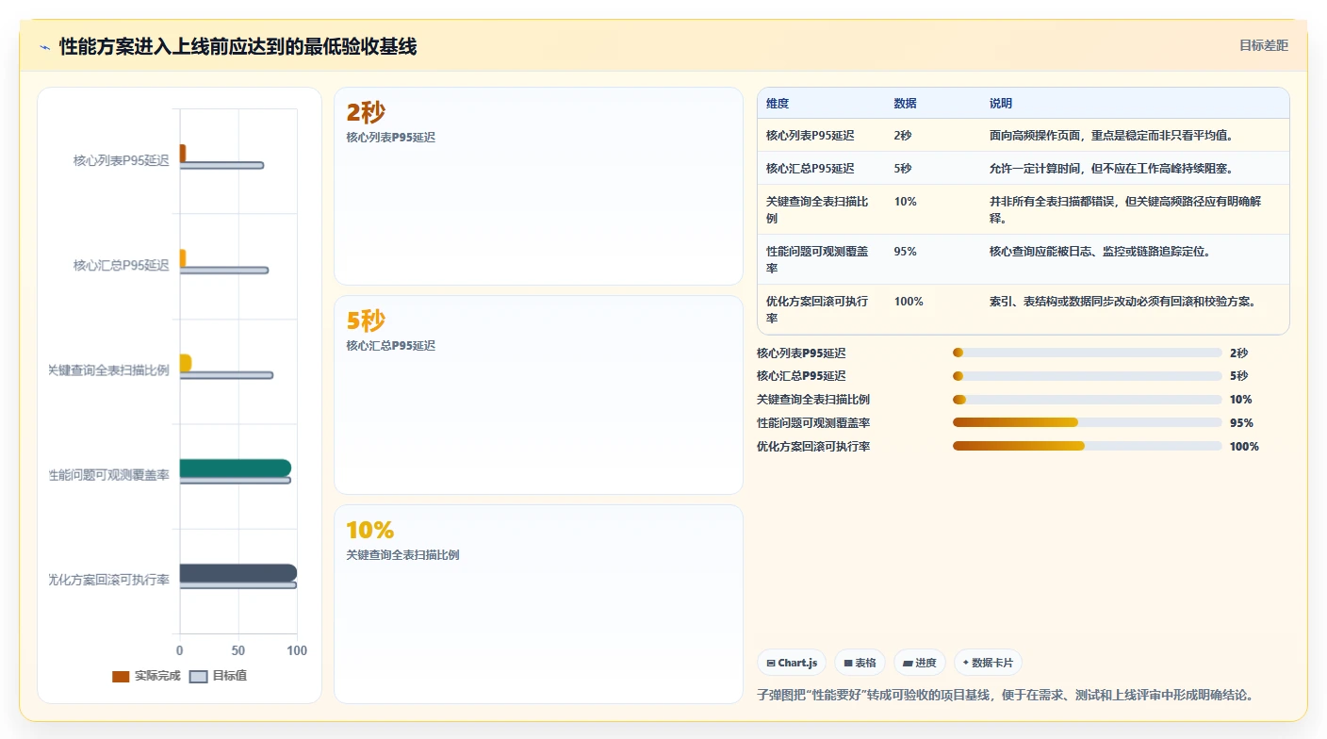Click the 并非所有全表扫描都错误 description cell

1125,209
